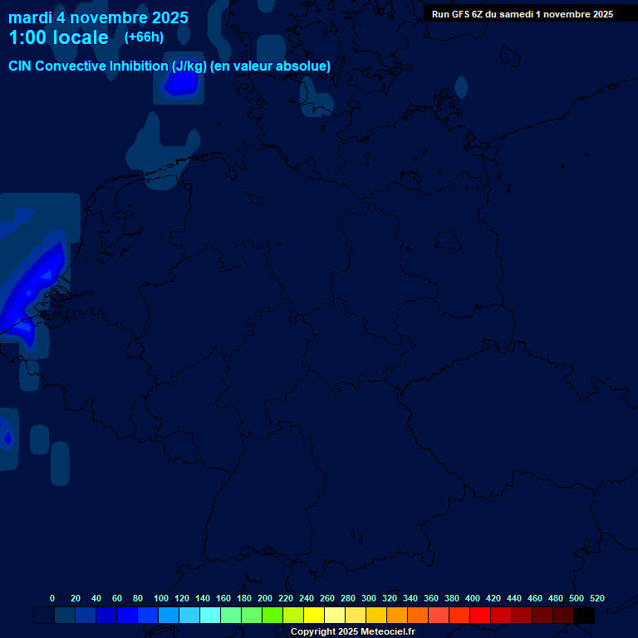
Task: Click the 'Copyright 2025 Meteociel.fr' text
Action: 353,631
